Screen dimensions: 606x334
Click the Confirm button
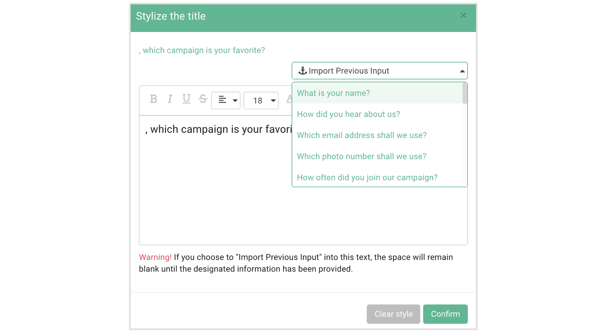tap(445, 314)
